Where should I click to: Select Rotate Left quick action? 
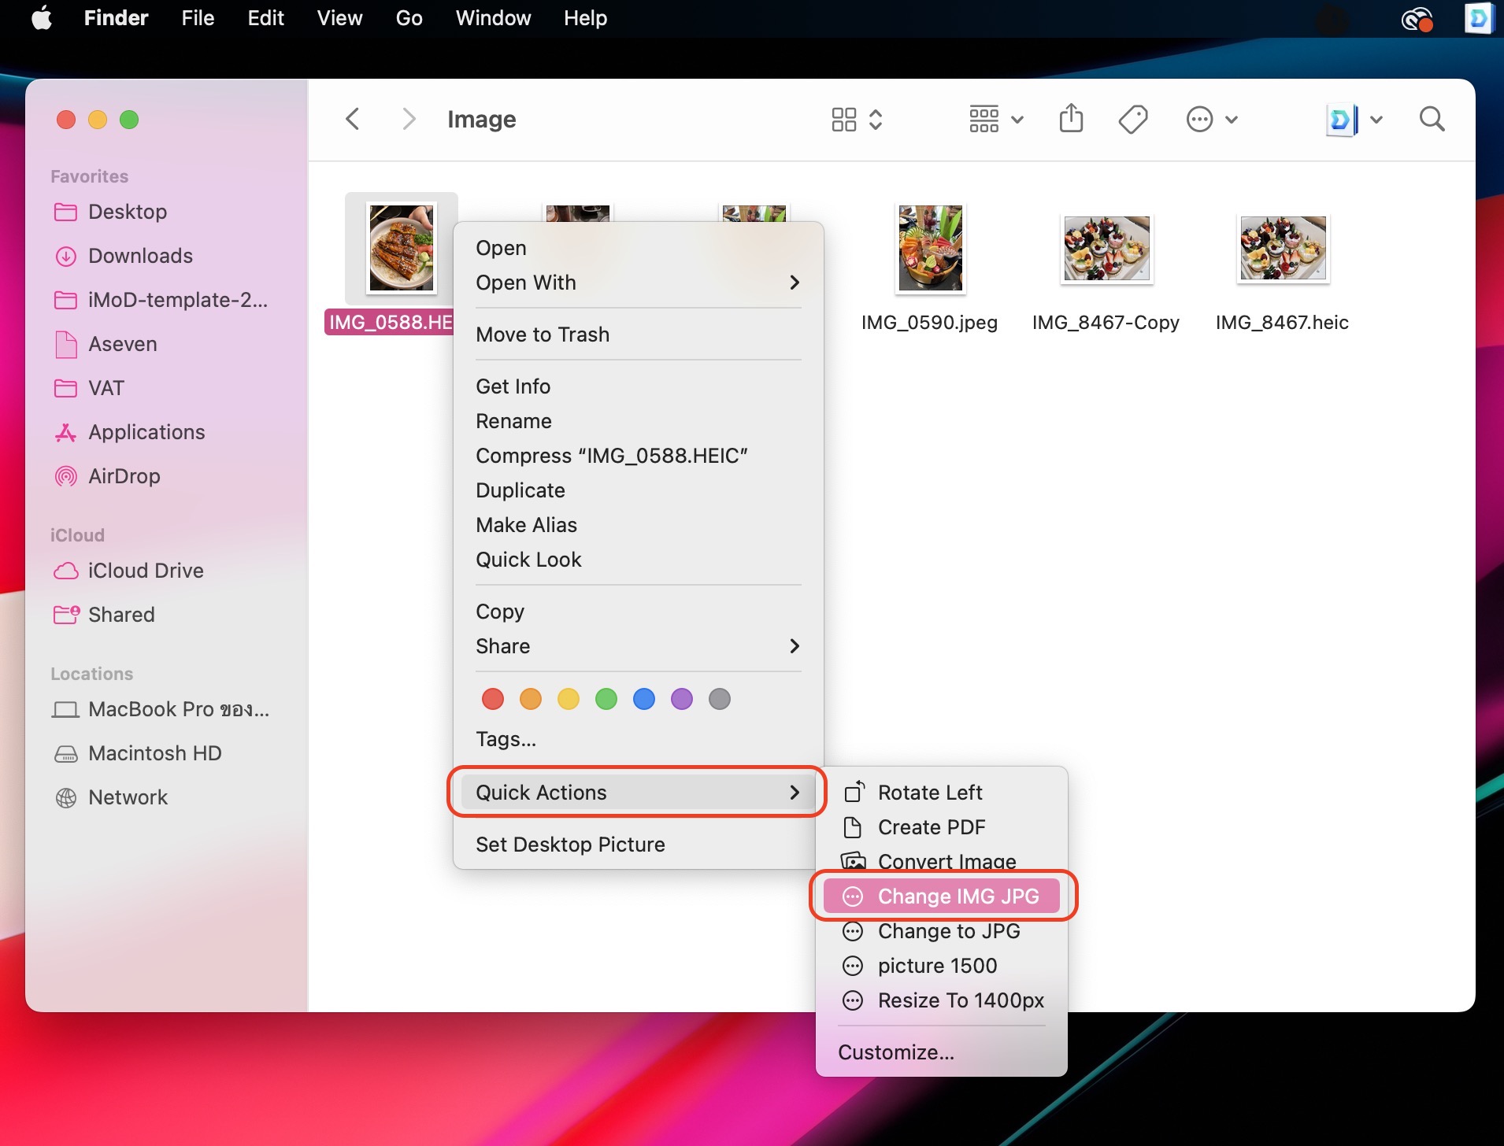(929, 793)
